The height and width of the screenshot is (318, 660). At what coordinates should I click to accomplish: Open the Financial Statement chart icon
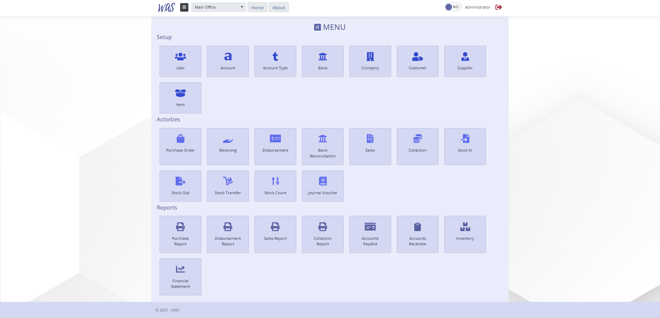(180, 269)
